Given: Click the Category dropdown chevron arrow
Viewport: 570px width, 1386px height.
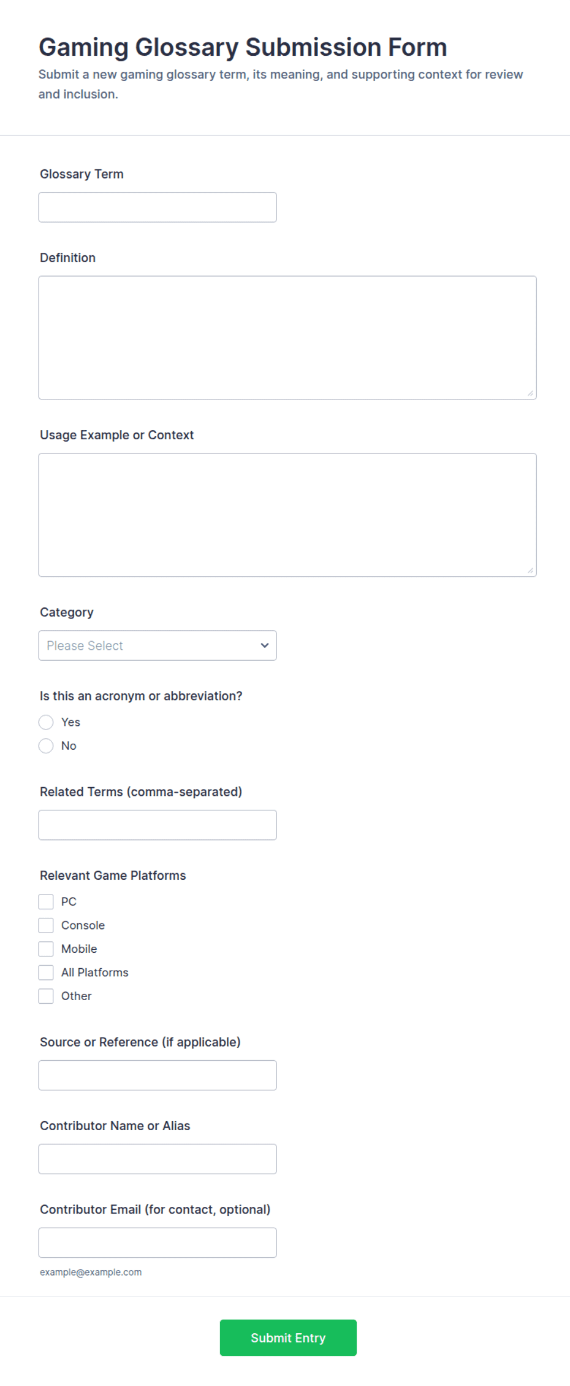Looking at the screenshot, I should 264,645.
